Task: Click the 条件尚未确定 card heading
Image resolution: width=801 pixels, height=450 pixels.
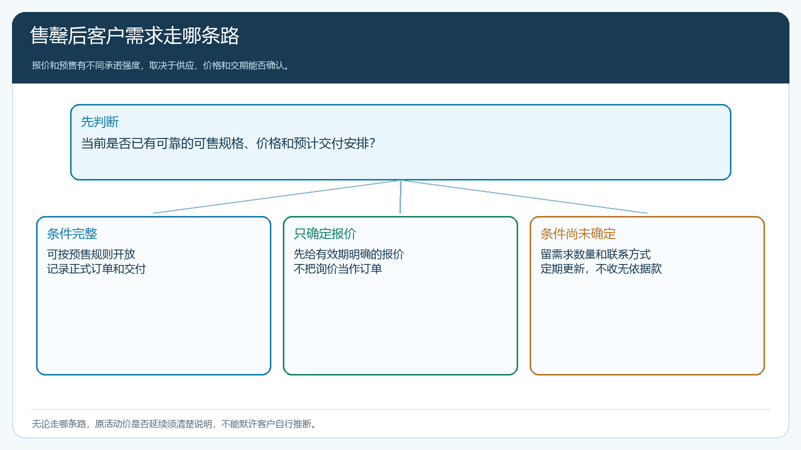Action: click(x=578, y=233)
